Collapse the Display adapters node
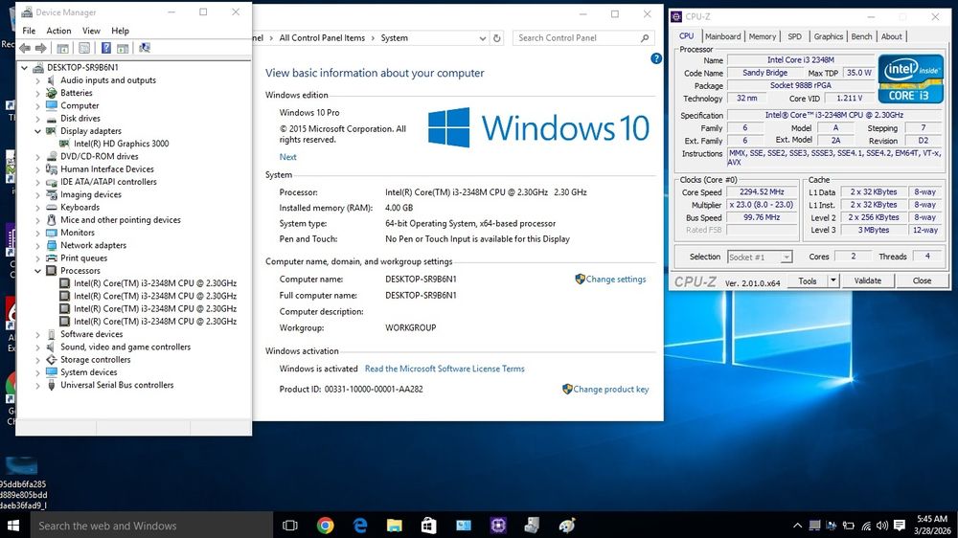This screenshot has height=538, width=958. coord(38,131)
